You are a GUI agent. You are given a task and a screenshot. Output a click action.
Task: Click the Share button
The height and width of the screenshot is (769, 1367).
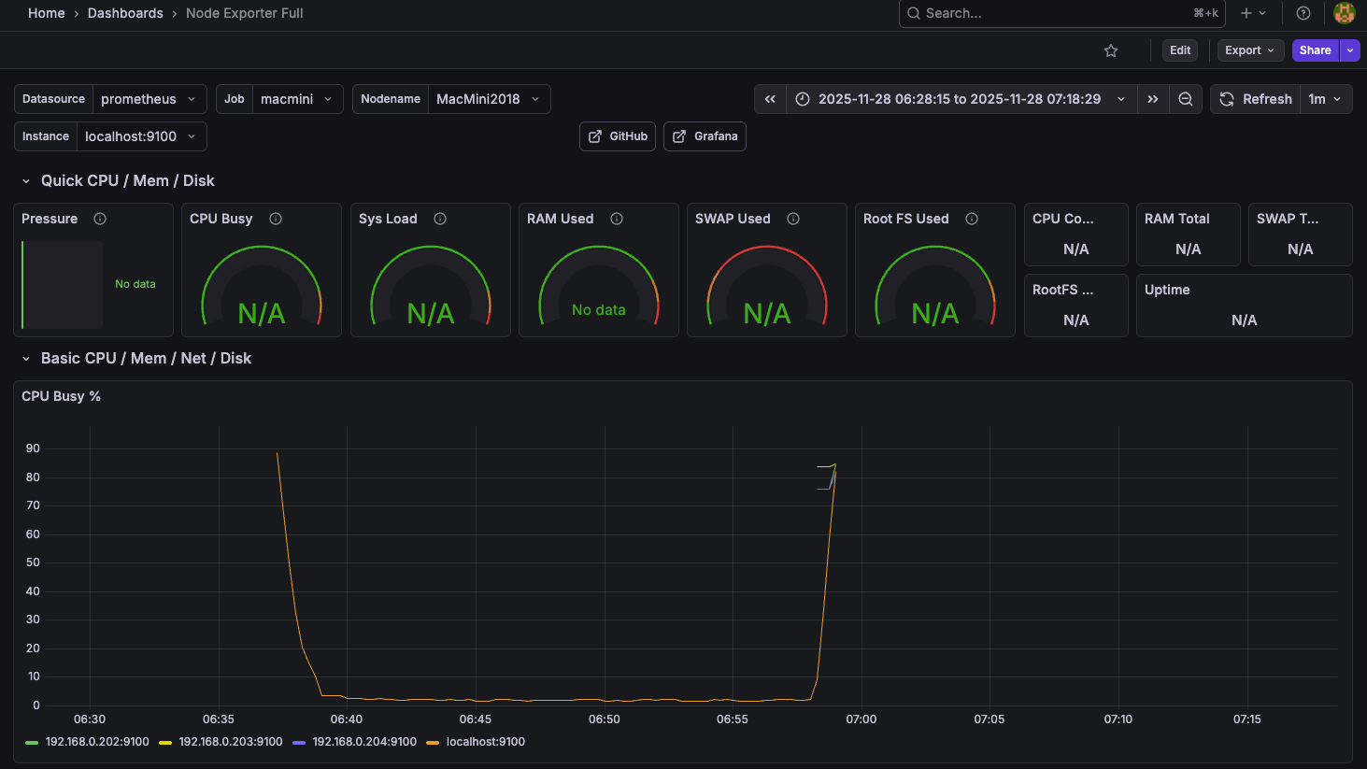pyautogui.click(x=1315, y=50)
